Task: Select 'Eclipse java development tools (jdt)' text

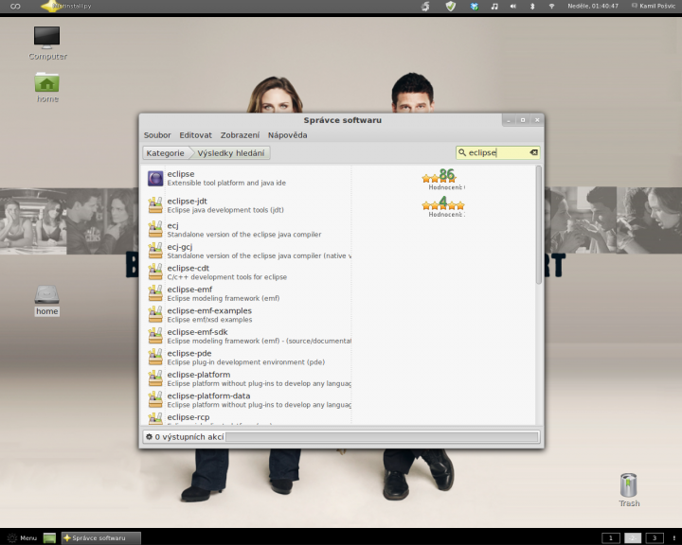Action: tap(225, 210)
